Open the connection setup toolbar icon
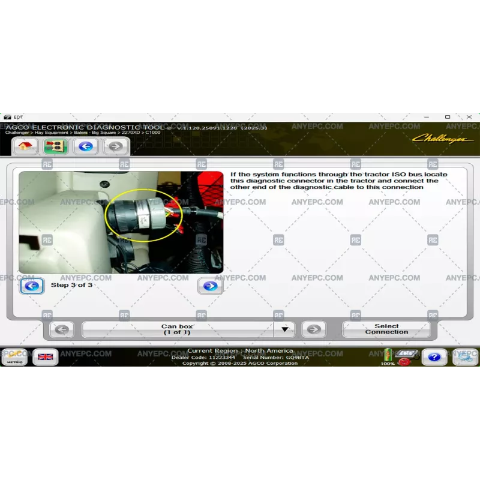Screen dimensions: 480x480 (55, 146)
